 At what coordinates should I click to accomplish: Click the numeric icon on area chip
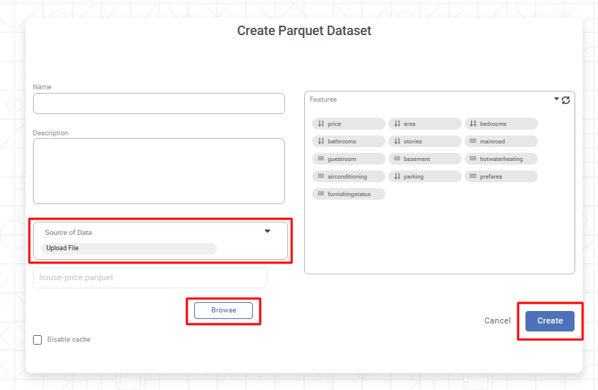(397, 124)
